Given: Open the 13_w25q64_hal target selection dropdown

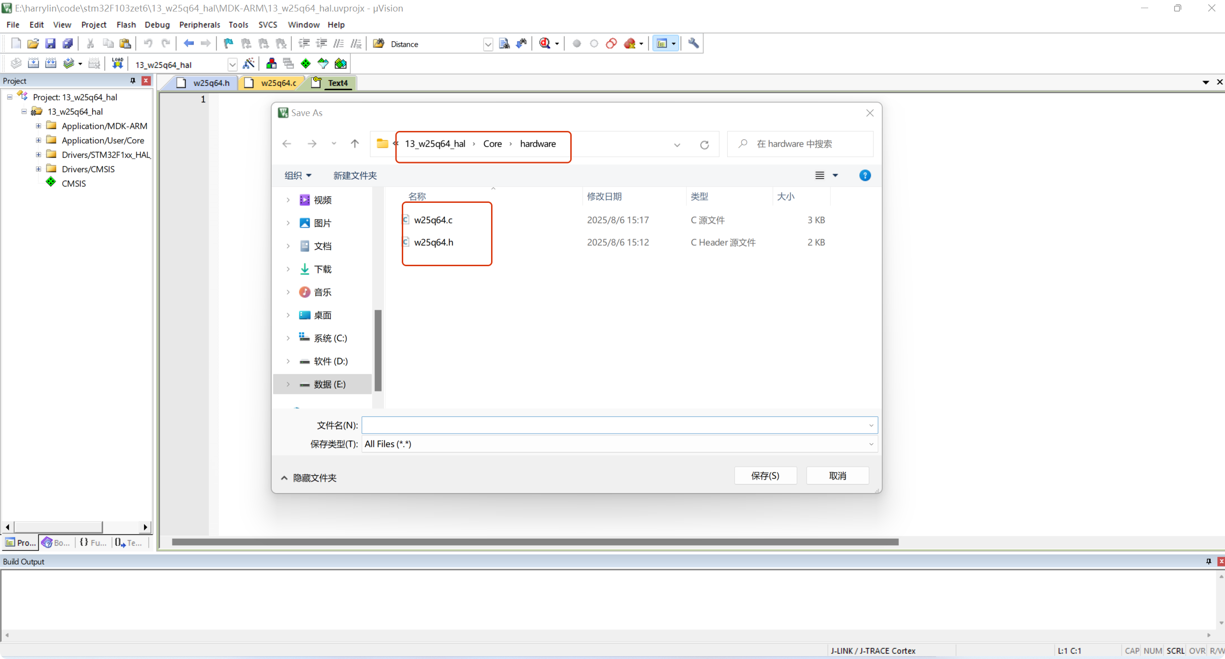Looking at the screenshot, I should coord(233,64).
